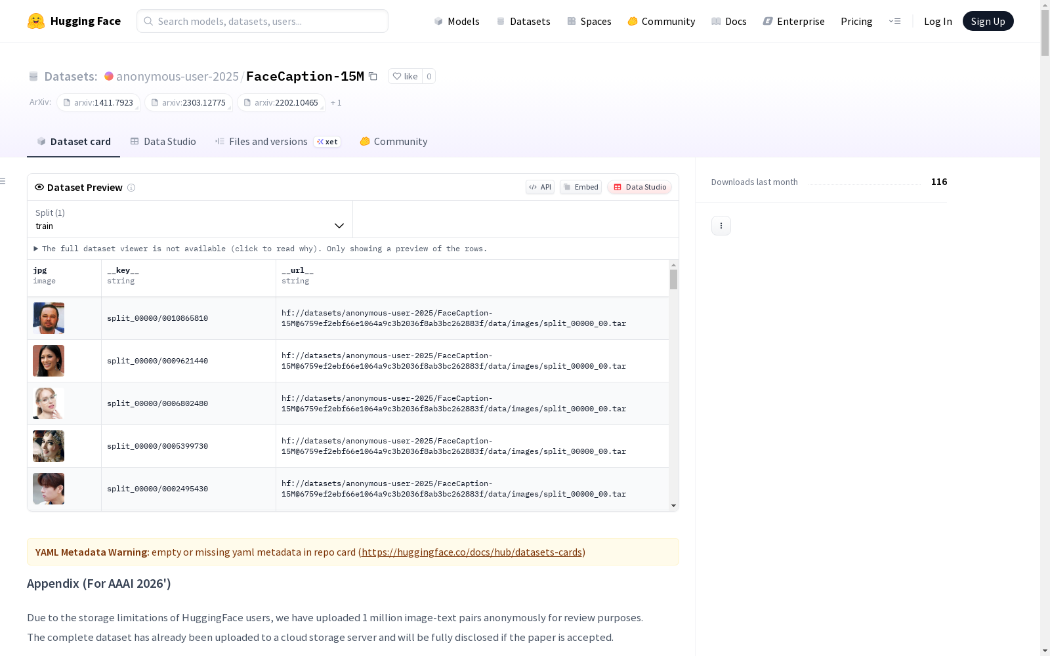Click the __key__ column header
This screenshot has width=1050, height=656.
click(189, 278)
